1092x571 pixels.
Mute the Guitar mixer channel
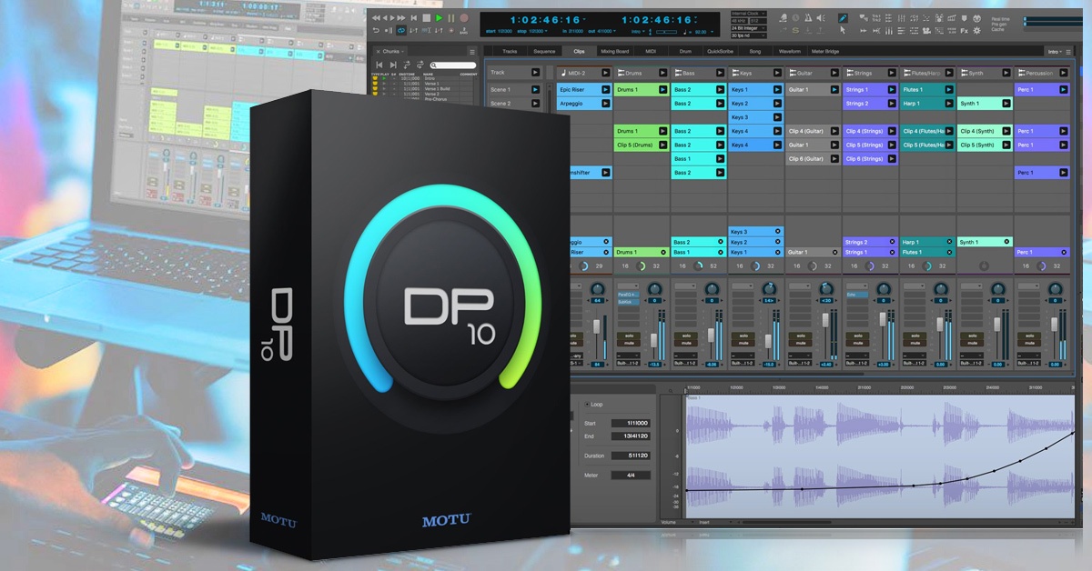tap(802, 344)
